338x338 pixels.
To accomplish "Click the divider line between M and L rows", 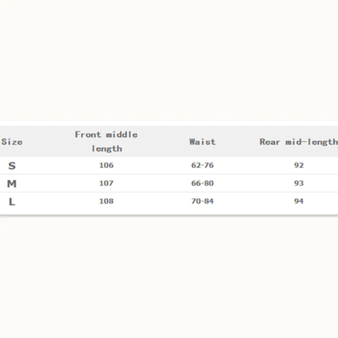I will (169, 192).
